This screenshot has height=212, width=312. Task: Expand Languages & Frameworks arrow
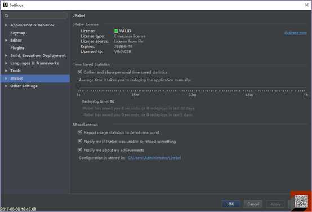click(x=6, y=63)
